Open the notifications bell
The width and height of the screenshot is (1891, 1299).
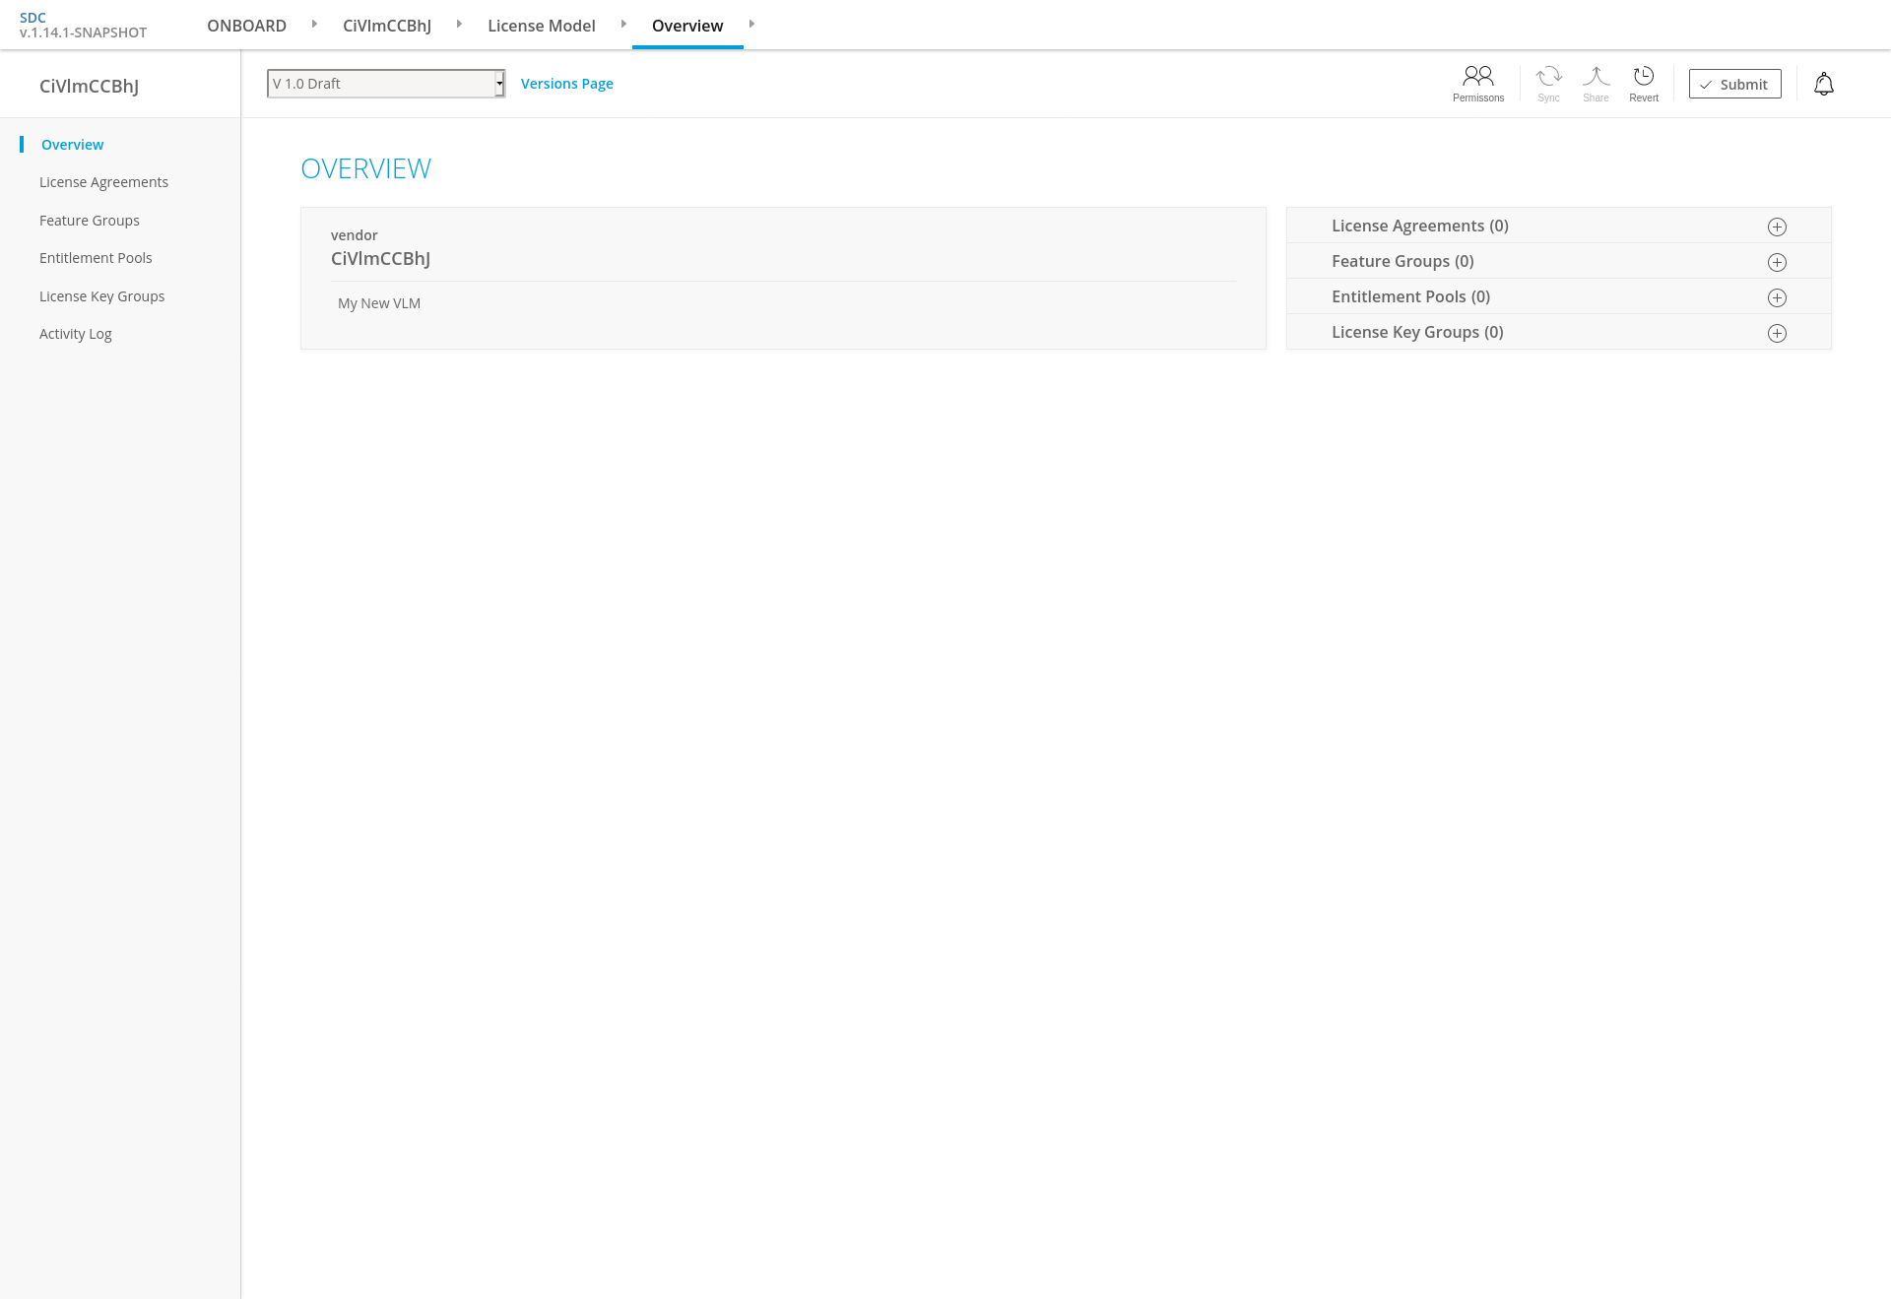click(1823, 85)
